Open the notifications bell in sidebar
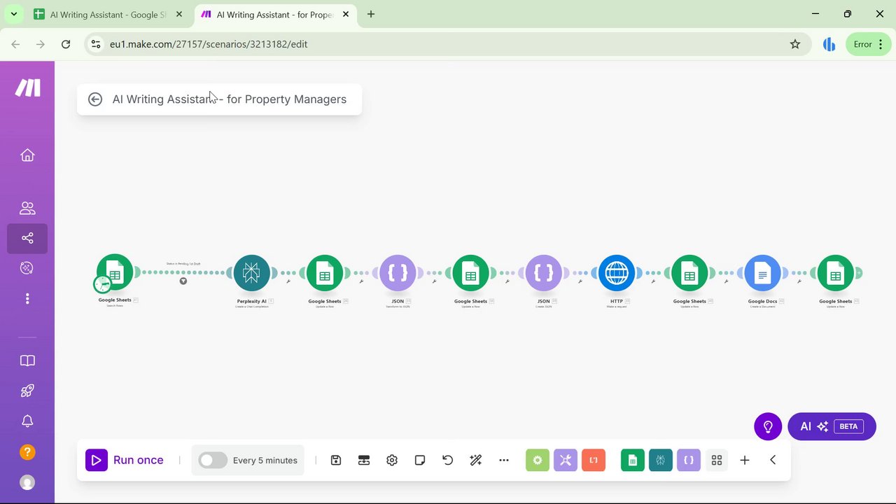This screenshot has height=504, width=896. click(x=27, y=421)
